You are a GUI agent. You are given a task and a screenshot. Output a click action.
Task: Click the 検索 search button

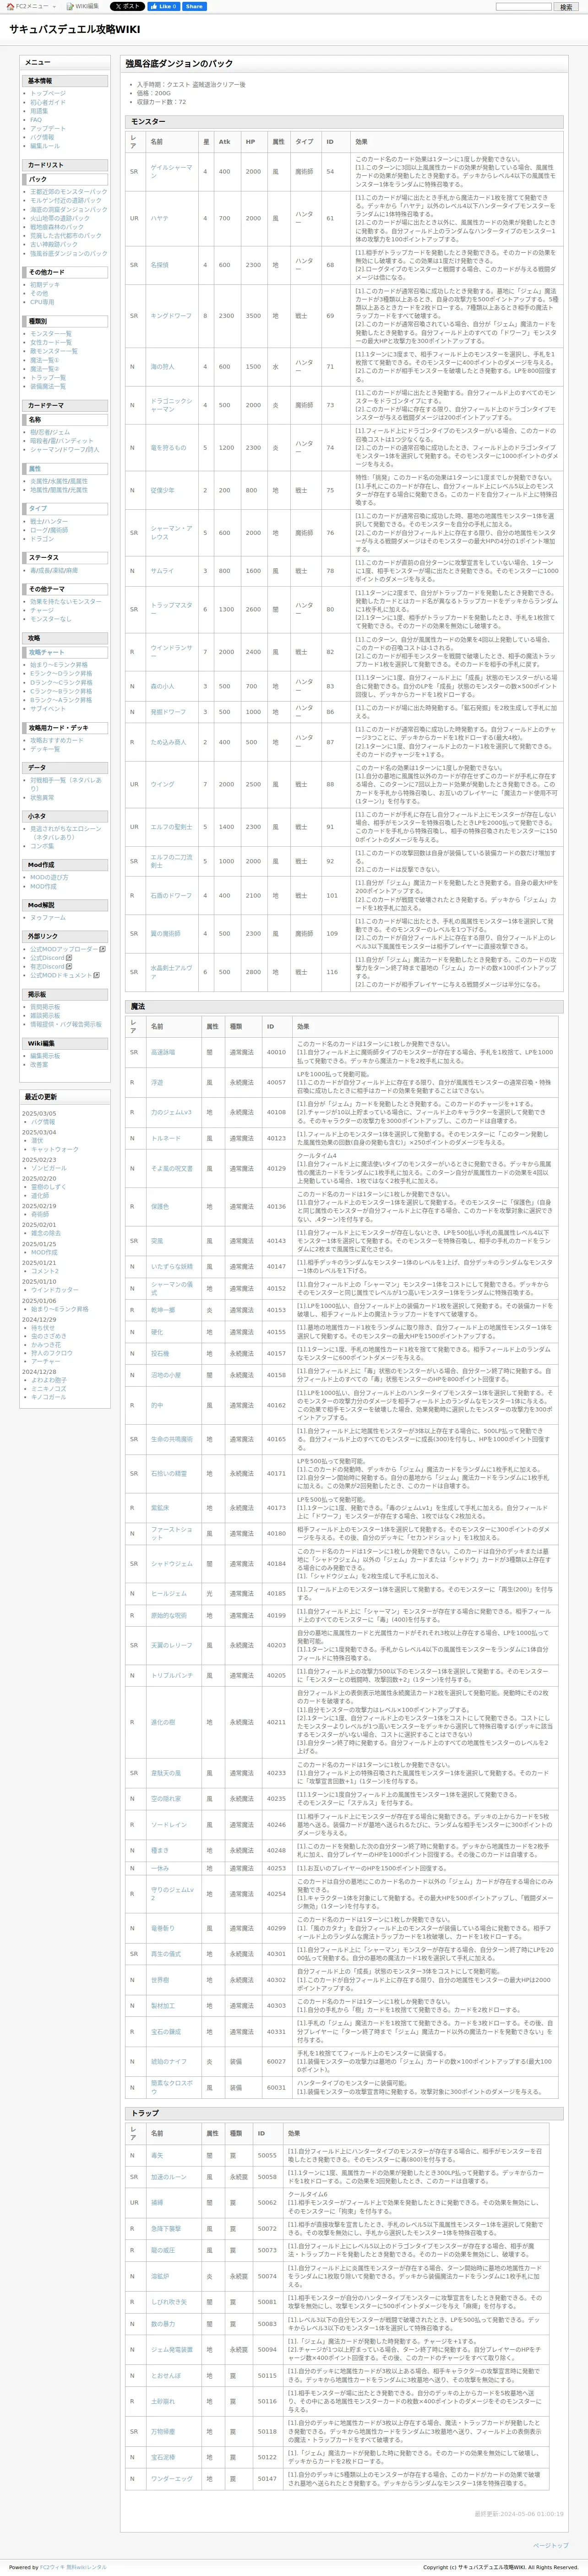pos(565,6)
